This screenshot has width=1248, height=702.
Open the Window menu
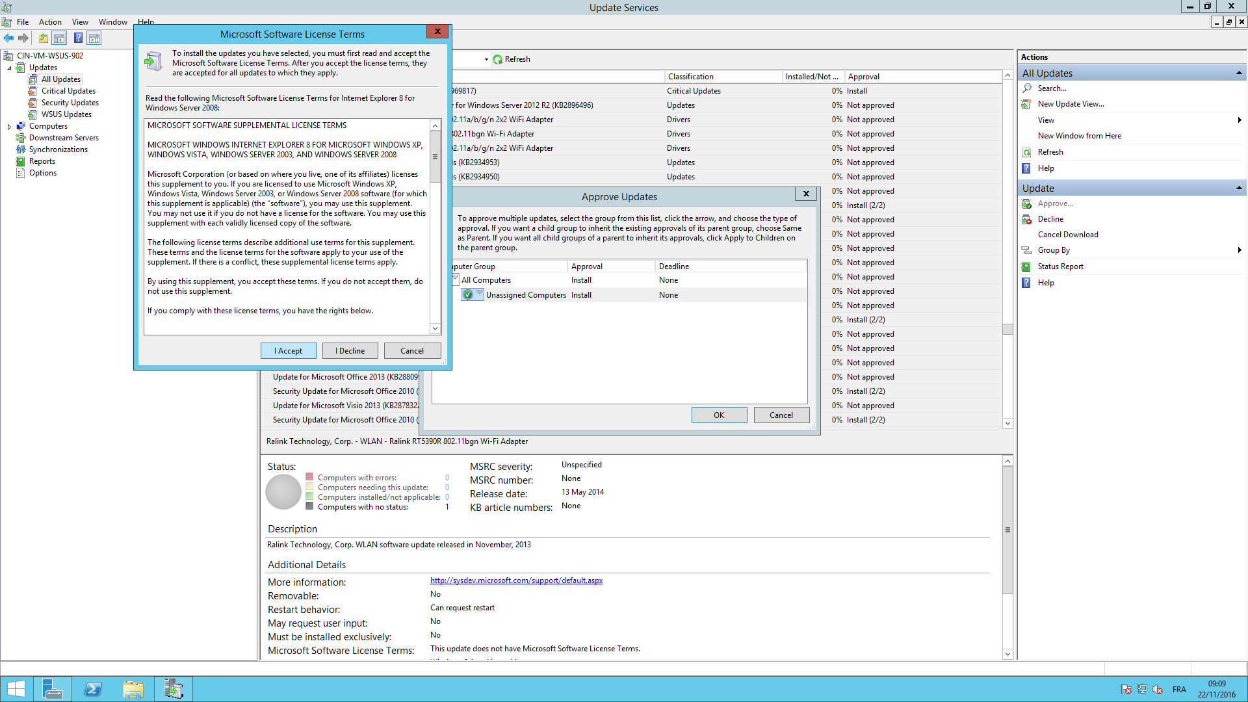(x=113, y=22)
